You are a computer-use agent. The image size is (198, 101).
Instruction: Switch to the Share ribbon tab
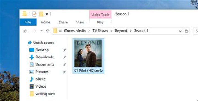click(x=63, y=22)
